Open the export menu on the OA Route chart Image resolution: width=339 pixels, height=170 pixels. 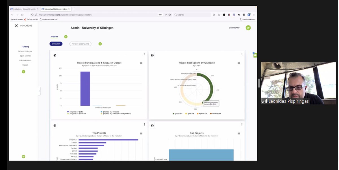pyautogui.click(x=239, y=63)
